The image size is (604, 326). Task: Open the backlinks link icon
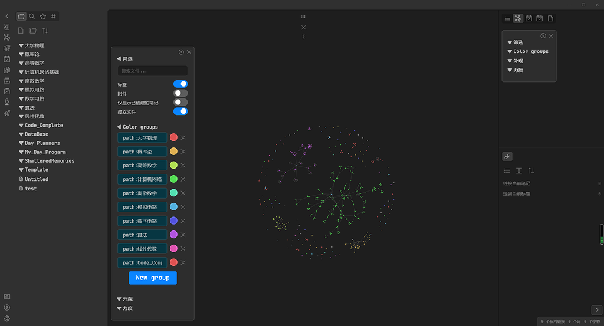point(507,156)
